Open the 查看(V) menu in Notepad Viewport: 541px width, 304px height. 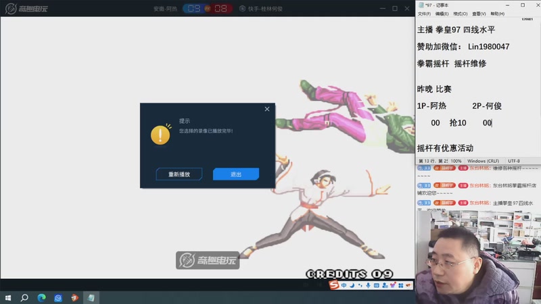click(x=479, y=14)
